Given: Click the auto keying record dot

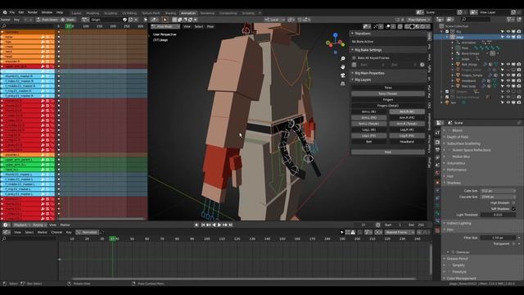Looking at the screenshot, I should click(x=196, y=225).
